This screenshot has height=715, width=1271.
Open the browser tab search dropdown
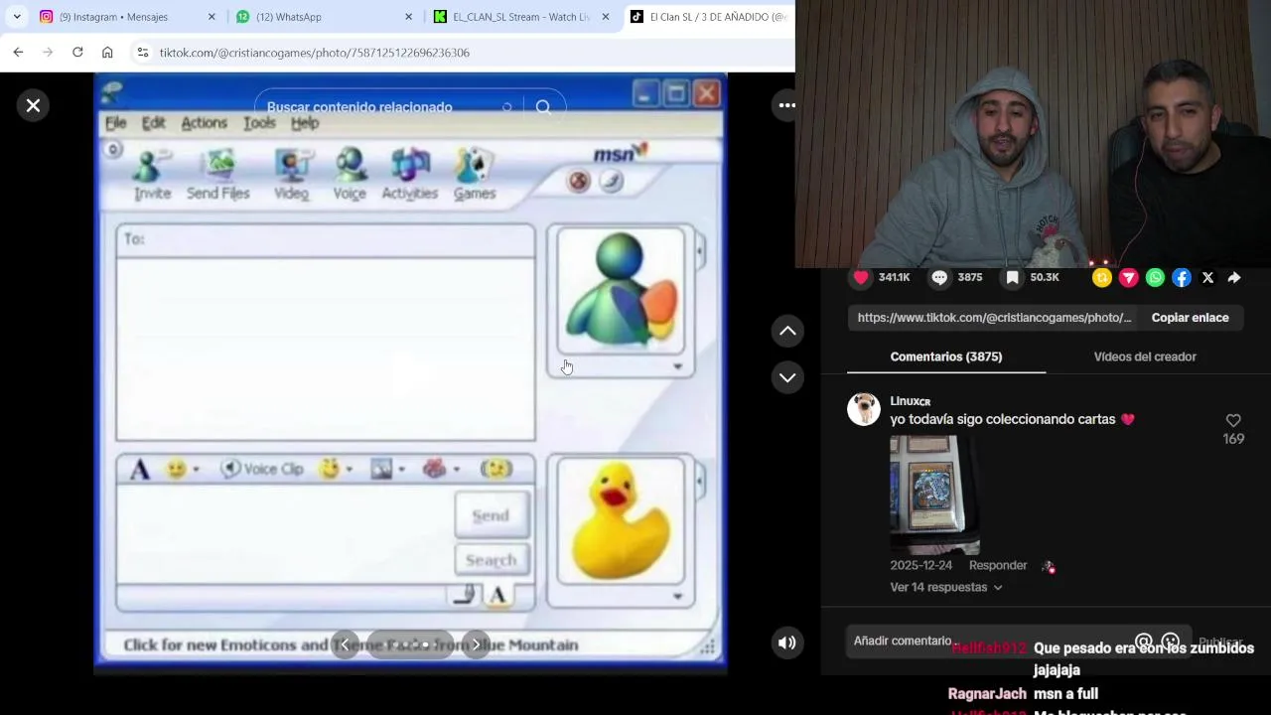pyautogui.click(x=17, y=17)
